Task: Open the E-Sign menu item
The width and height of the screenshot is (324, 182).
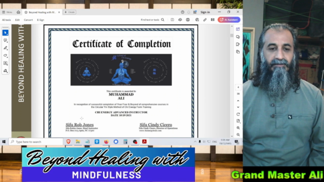Action: pos(40,20)
